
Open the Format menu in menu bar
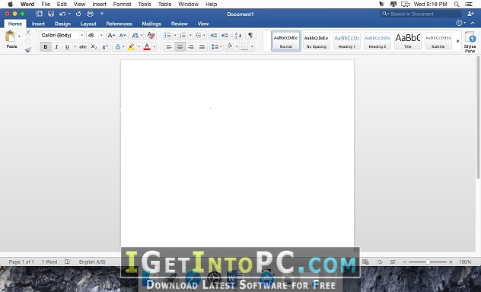[122, 5]
